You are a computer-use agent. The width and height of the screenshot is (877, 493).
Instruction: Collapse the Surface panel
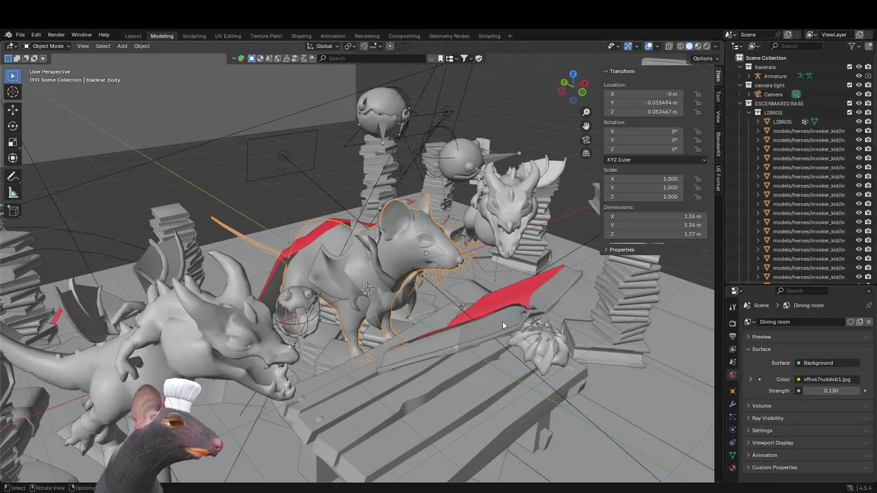[761, 349]
